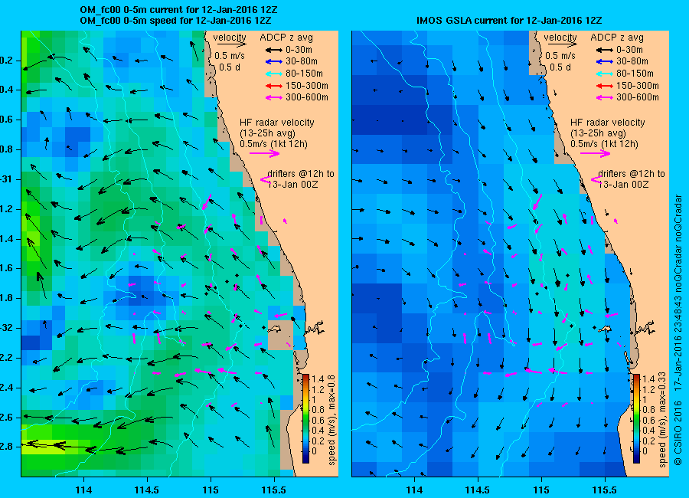Click the magenta HF radar arrow in left panel
The height and width of the screenshot is (498, 689).
click(265, 153)
